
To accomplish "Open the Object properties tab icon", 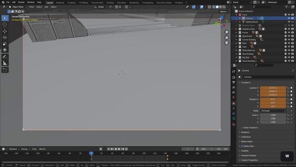I will pyautogui.click(x=234, y=103).
